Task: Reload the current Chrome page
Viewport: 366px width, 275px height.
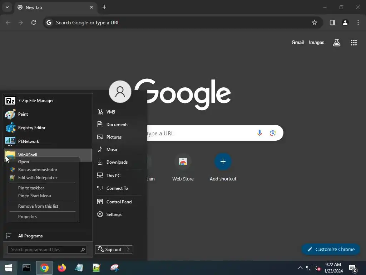Action: tap(34, 23)
